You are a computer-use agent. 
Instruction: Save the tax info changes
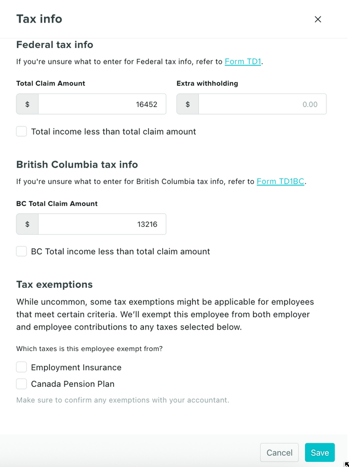tap(319, 453)
